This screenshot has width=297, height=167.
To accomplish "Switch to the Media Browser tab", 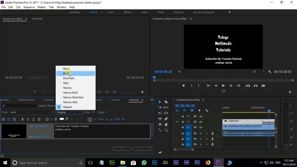I will coord(26,100).
